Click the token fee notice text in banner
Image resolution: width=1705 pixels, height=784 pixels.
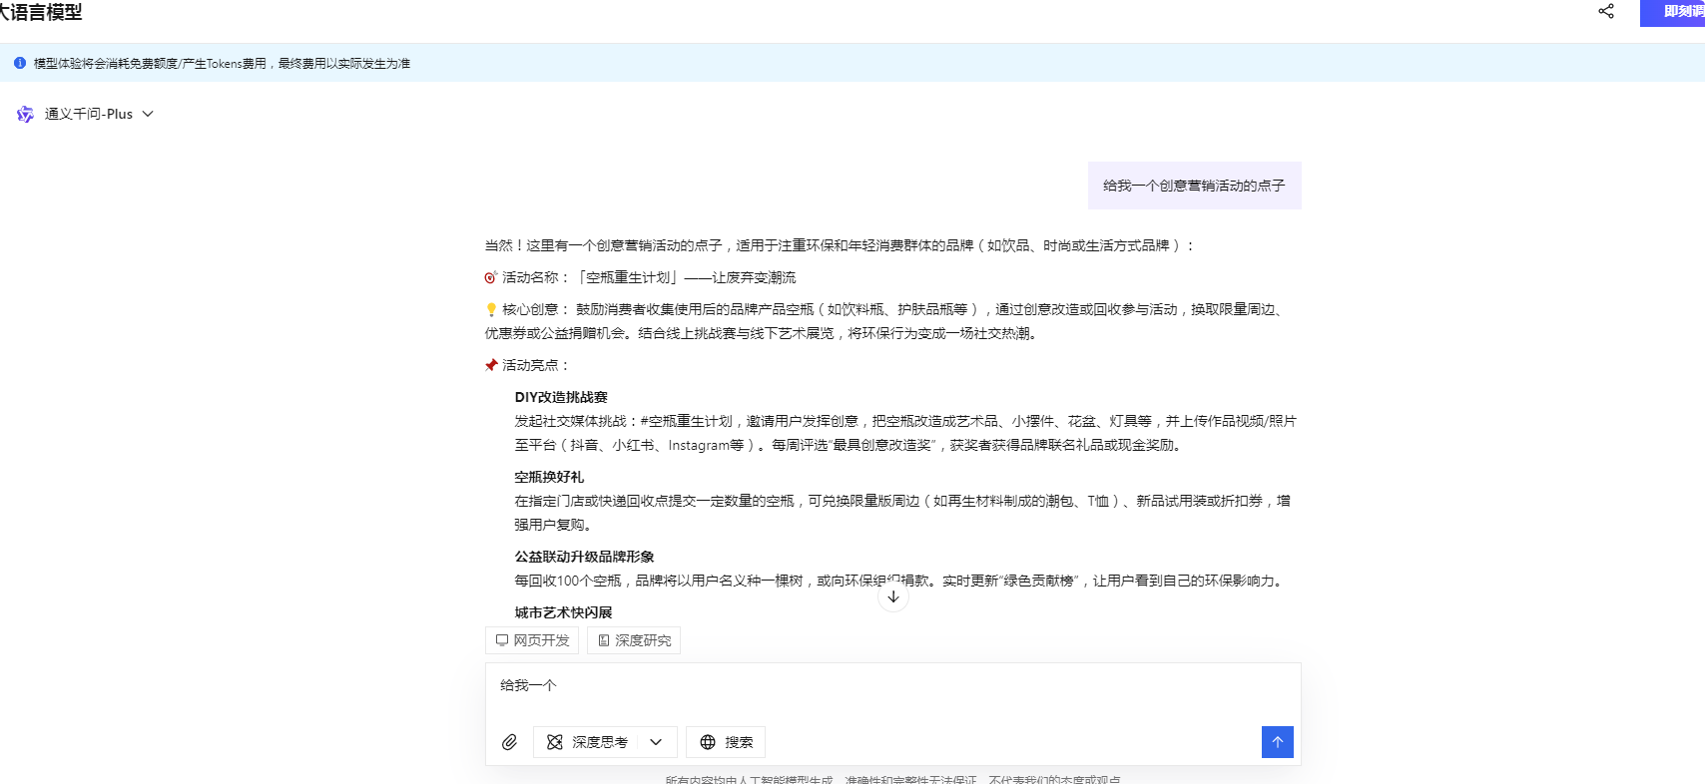222,63
